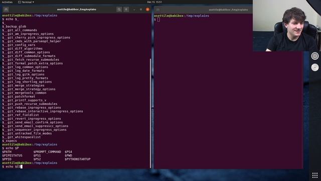
Task: Click "$__git_merge_strategies" line
Action: click(23, 85)
